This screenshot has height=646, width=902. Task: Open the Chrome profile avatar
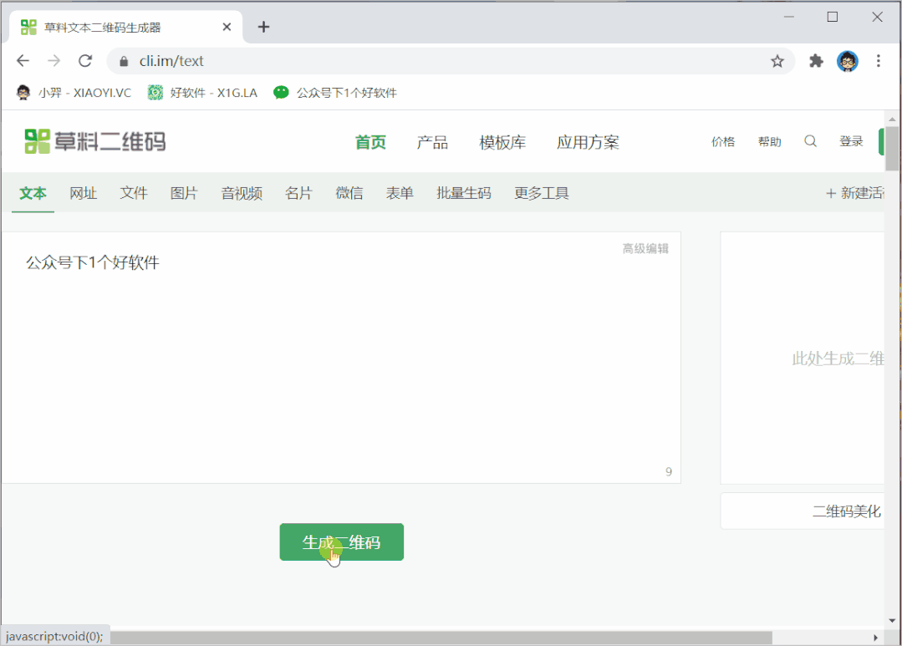[848, 61]
